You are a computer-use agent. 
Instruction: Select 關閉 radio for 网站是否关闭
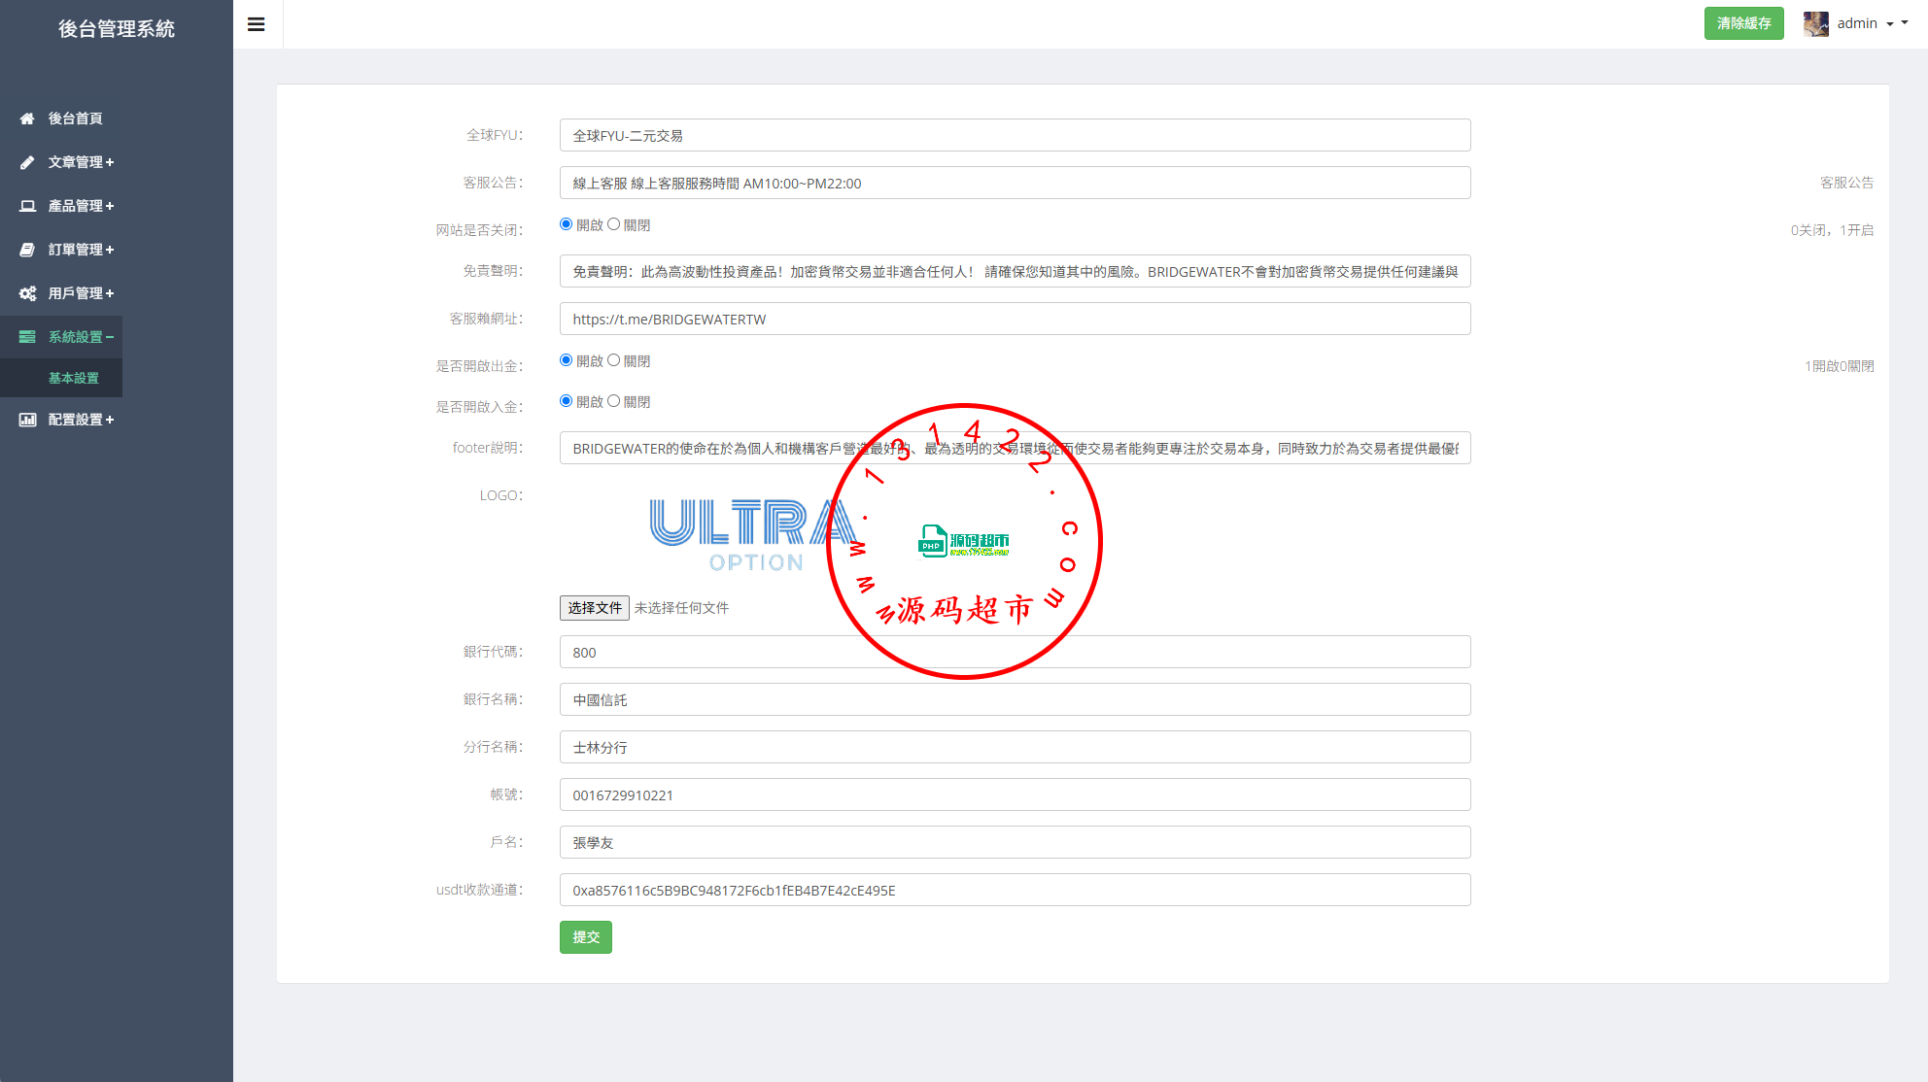pos(613,224)
